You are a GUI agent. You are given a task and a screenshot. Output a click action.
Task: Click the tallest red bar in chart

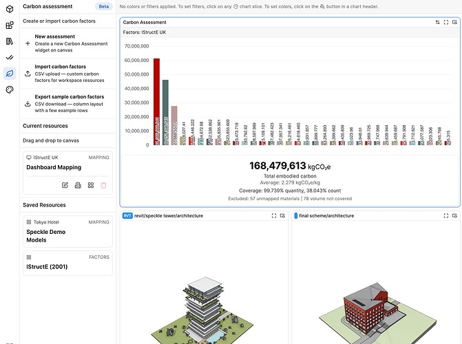[x=156, y=102]
